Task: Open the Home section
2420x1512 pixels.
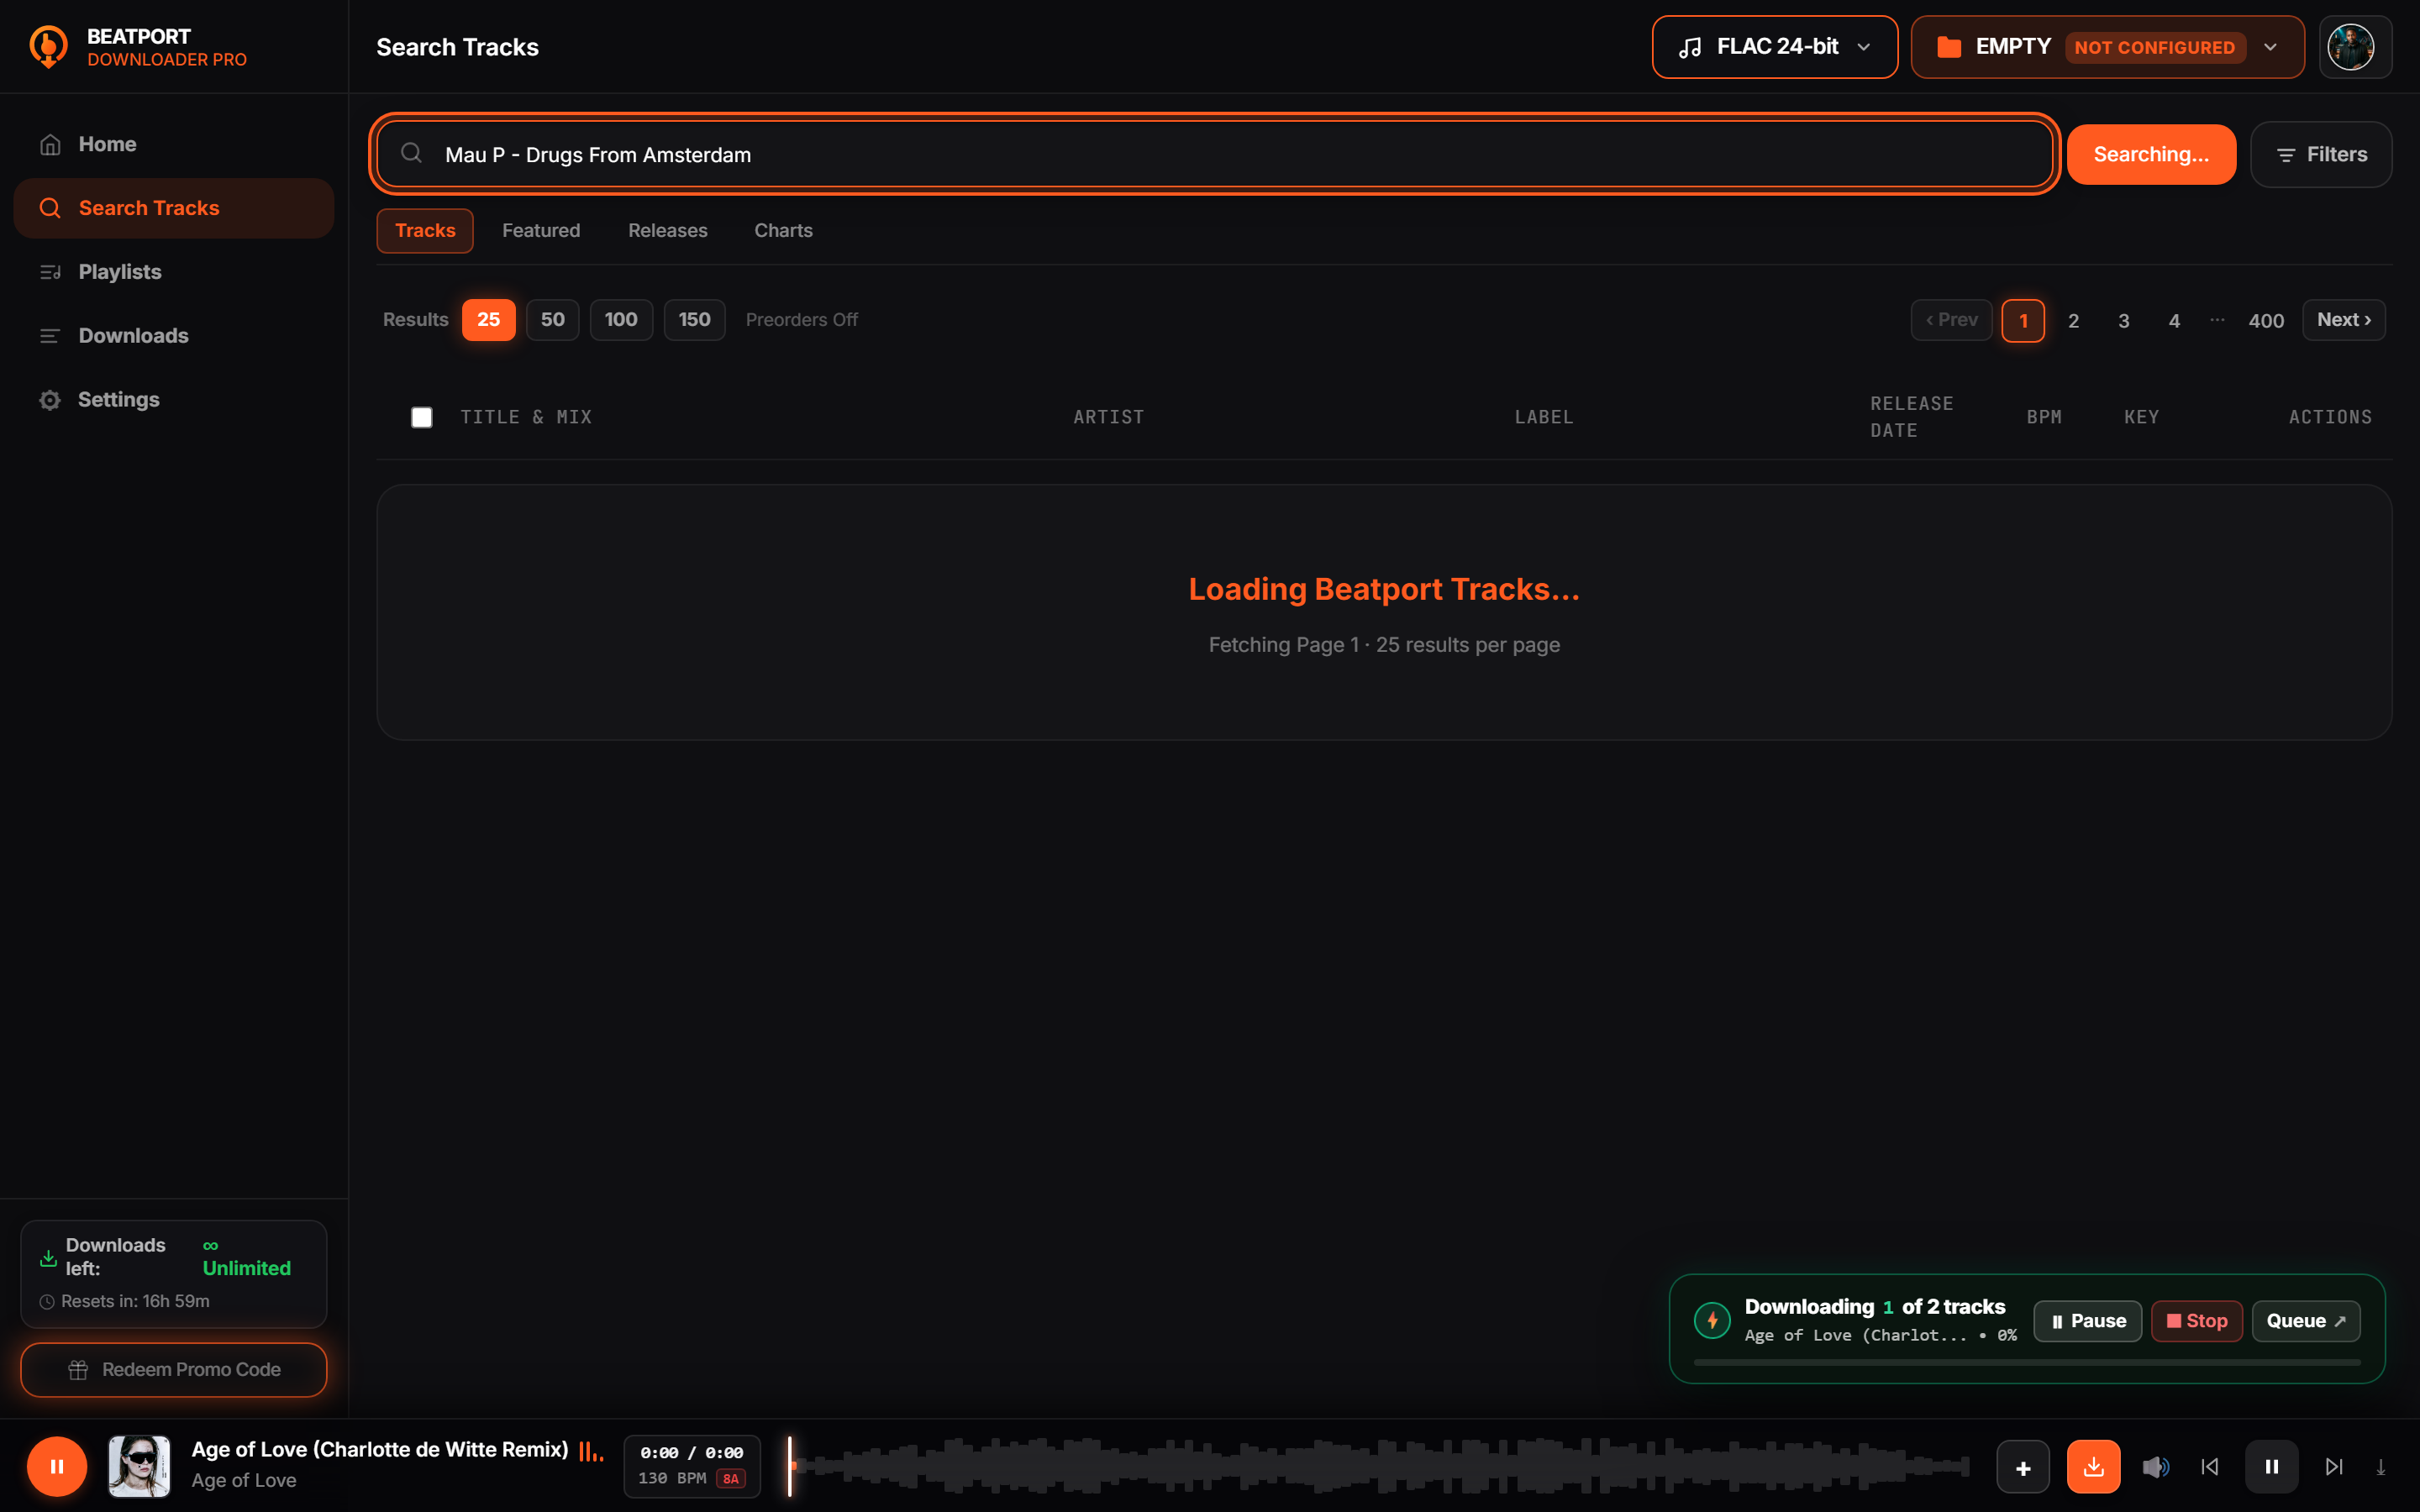Action: pyautogui.click(x=174, y=144)
